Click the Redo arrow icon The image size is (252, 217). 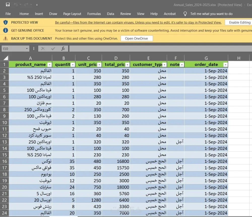click(x=26, y=5)
